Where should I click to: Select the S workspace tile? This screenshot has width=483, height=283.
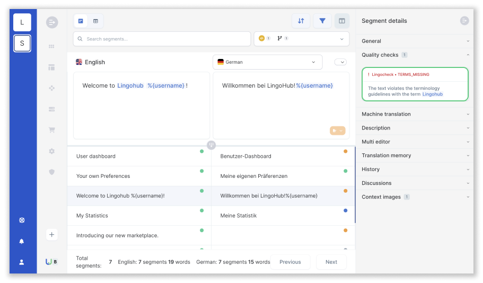(22, 43)
